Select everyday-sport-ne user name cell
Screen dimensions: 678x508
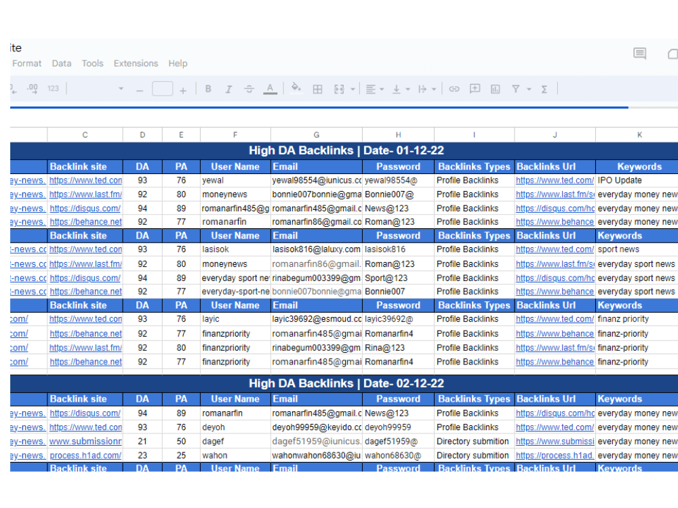[x=235, y=291]
